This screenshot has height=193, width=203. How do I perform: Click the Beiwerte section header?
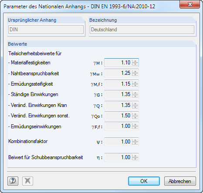(17, 44)
